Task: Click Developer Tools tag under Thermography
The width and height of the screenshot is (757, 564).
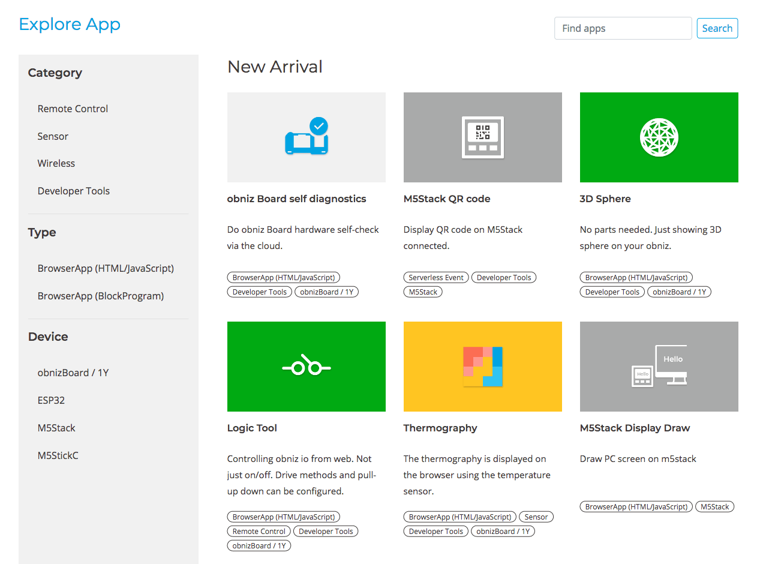Action: [436, 531]
